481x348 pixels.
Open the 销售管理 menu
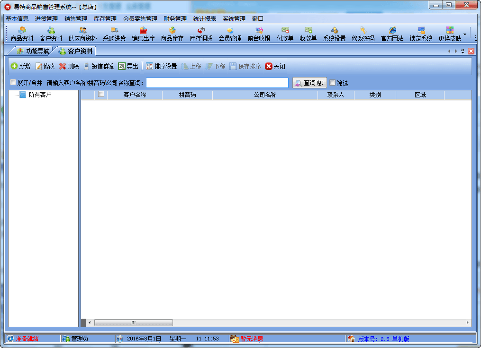tap(76, 18)
